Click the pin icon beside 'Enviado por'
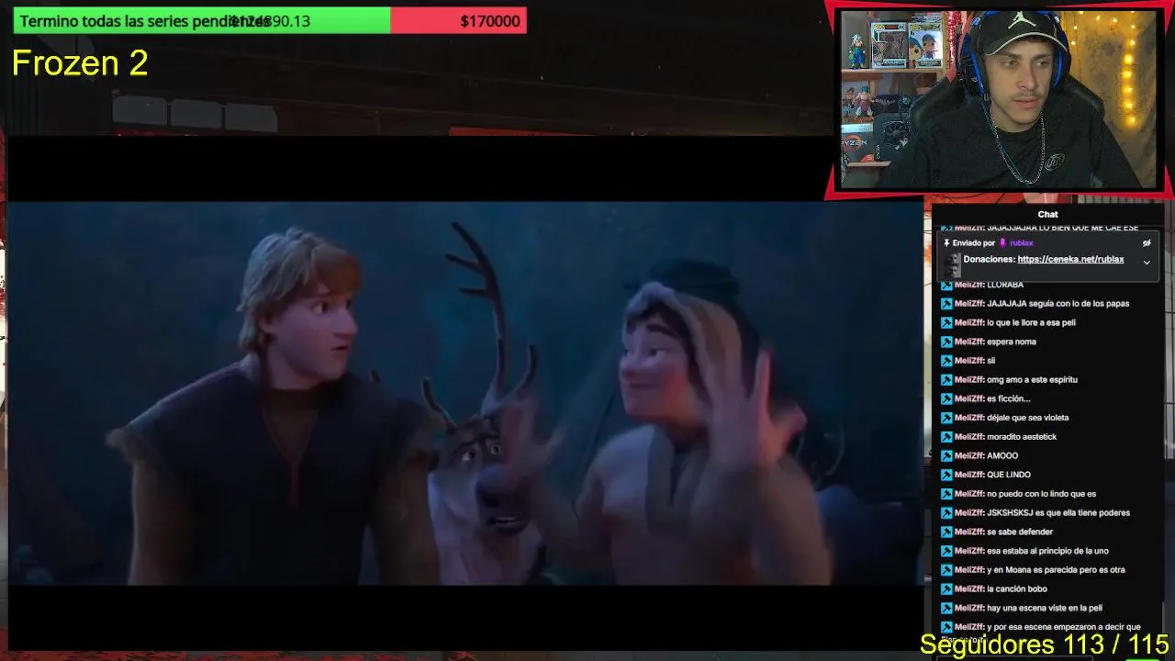This screenshot has width=1175, height=661. pyautogui.click(x=946, y=243)
